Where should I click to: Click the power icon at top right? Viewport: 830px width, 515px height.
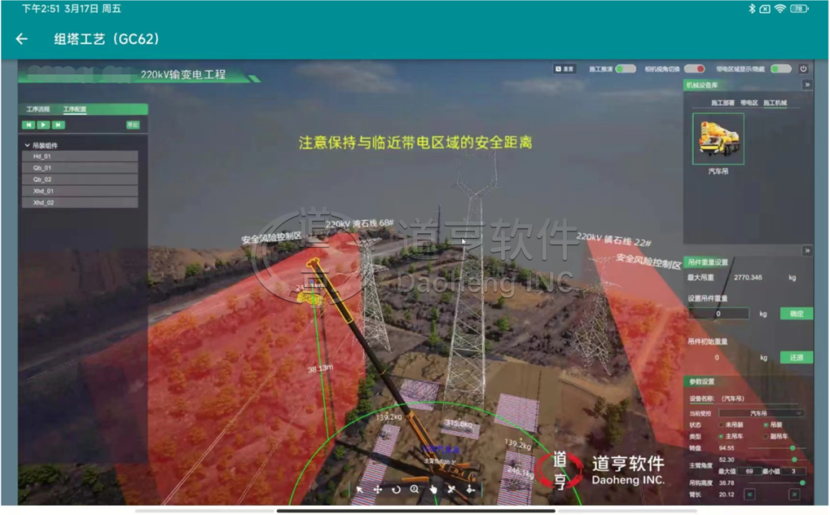click(803, 68)
